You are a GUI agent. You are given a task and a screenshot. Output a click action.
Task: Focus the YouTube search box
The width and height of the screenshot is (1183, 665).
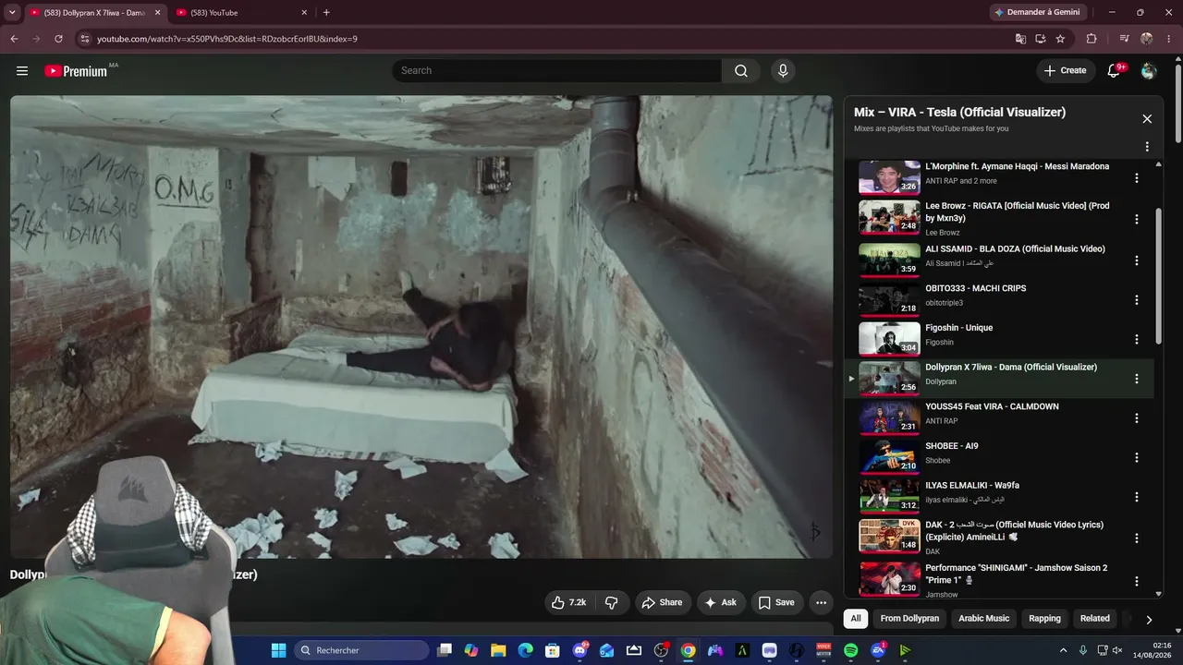click(x=556, y=71)
